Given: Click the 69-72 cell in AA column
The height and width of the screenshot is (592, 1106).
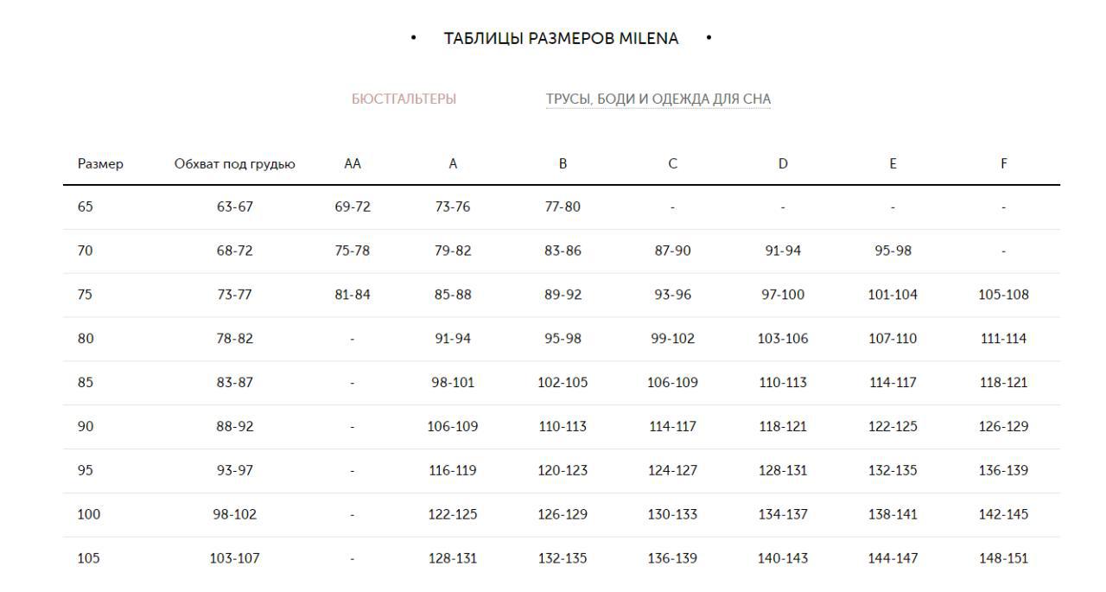Looking at the screenshot, I should coord(353,207).
